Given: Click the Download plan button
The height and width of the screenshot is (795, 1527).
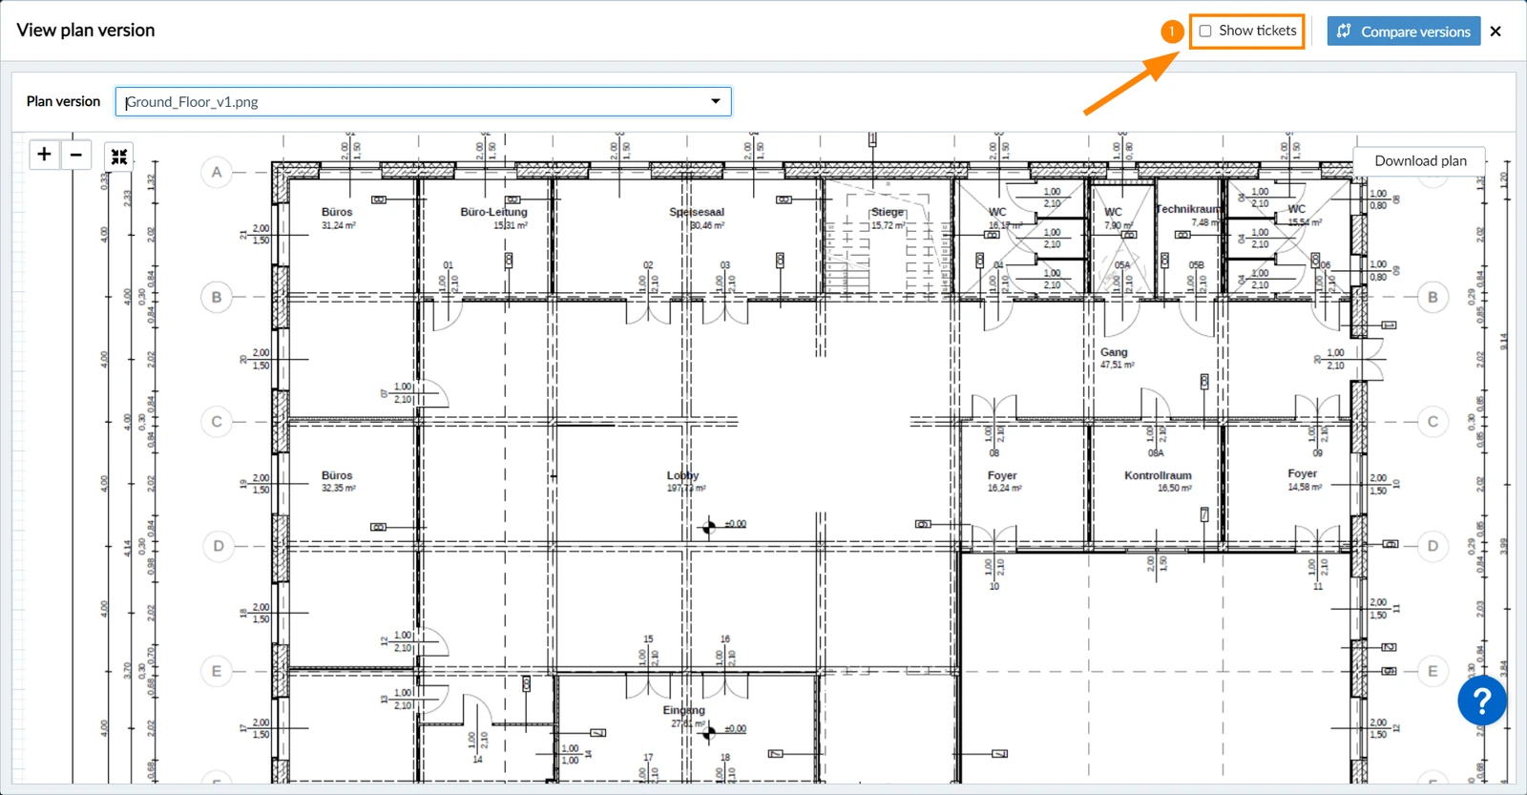Looking at the screenshot, I should click(1420, 161).
